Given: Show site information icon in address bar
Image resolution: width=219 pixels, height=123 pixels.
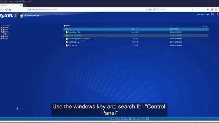Looking at the screenshot, I should (x=28, y=10).
